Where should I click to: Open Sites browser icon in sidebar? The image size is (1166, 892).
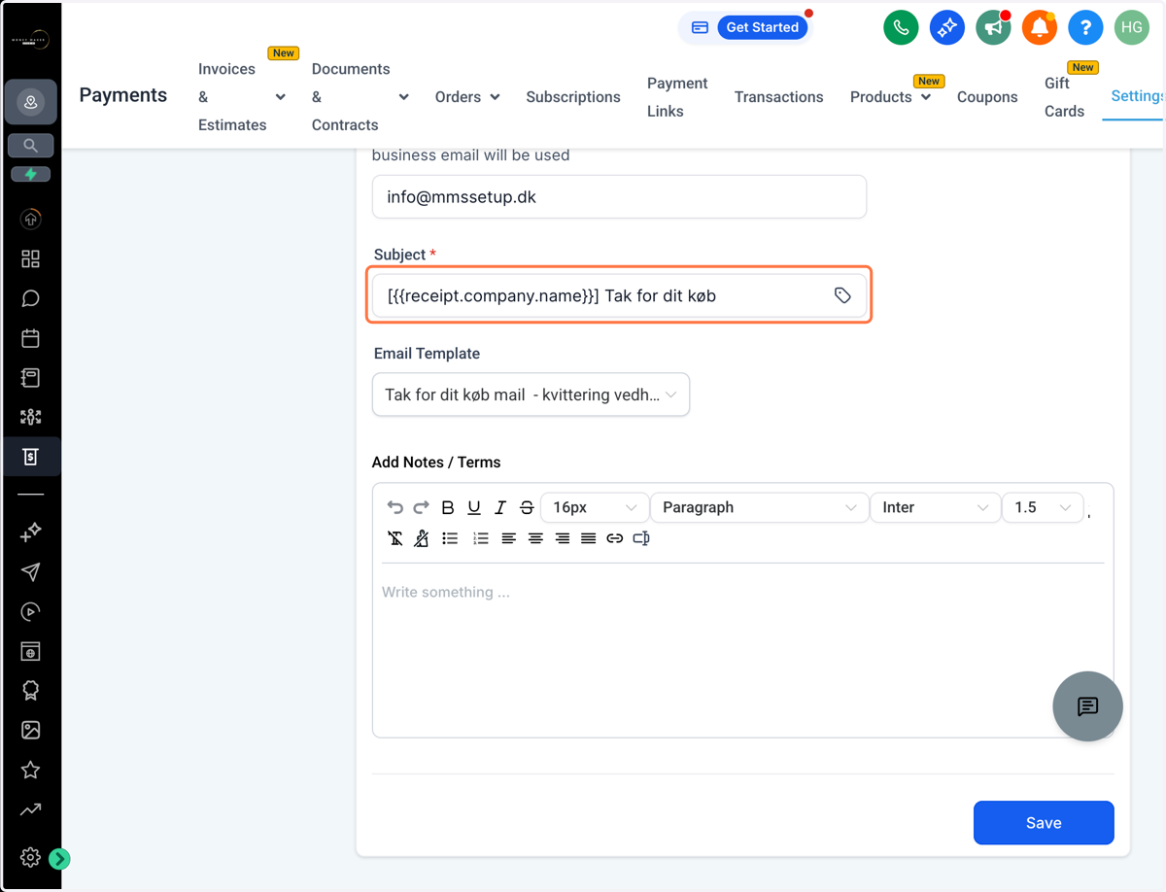pyautogui.click(x=30, y=651)
